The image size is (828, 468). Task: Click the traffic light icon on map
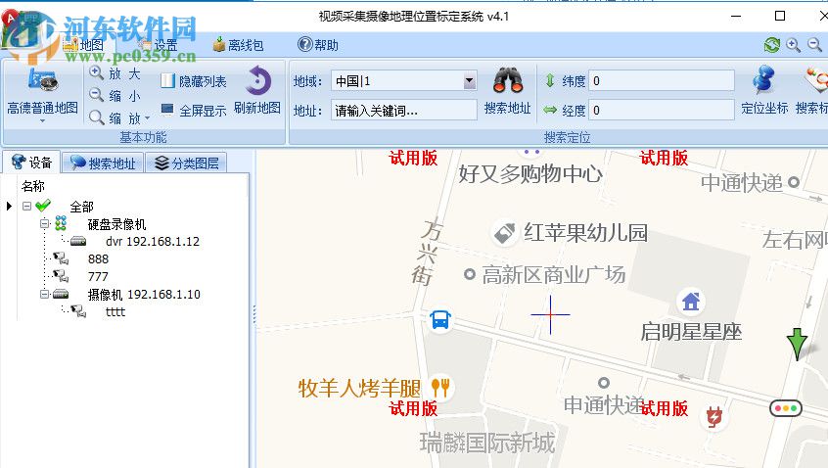pos(786,407)
